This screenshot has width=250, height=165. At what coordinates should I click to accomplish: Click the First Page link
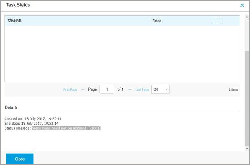click(x=70, y=90)
